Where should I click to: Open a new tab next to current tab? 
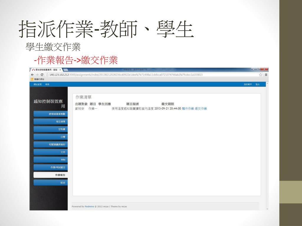coord(65,70)
